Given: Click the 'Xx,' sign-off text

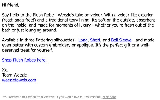Looking at the screenshot, I should click(5, 70).
